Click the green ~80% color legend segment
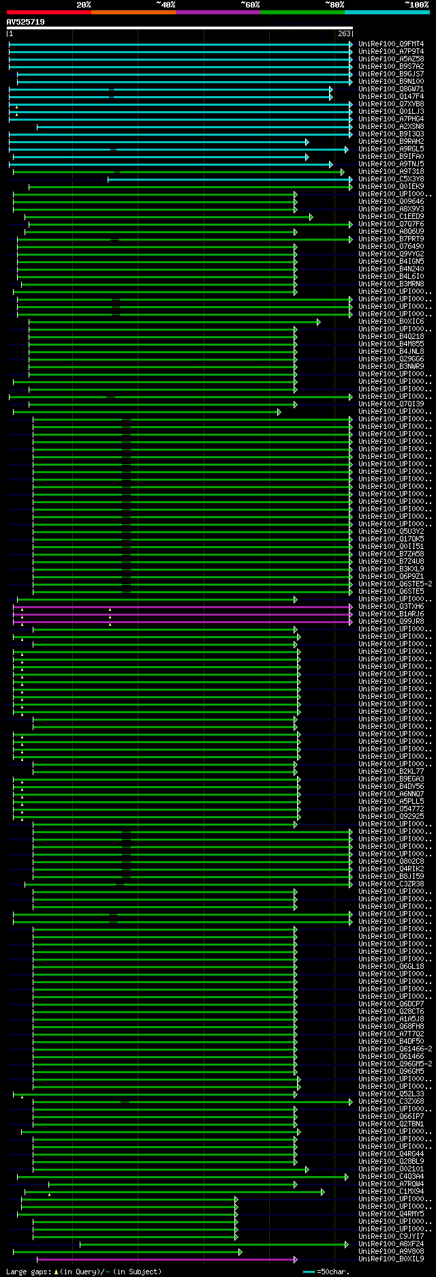 pyautogui.click(x=302, y=12)
